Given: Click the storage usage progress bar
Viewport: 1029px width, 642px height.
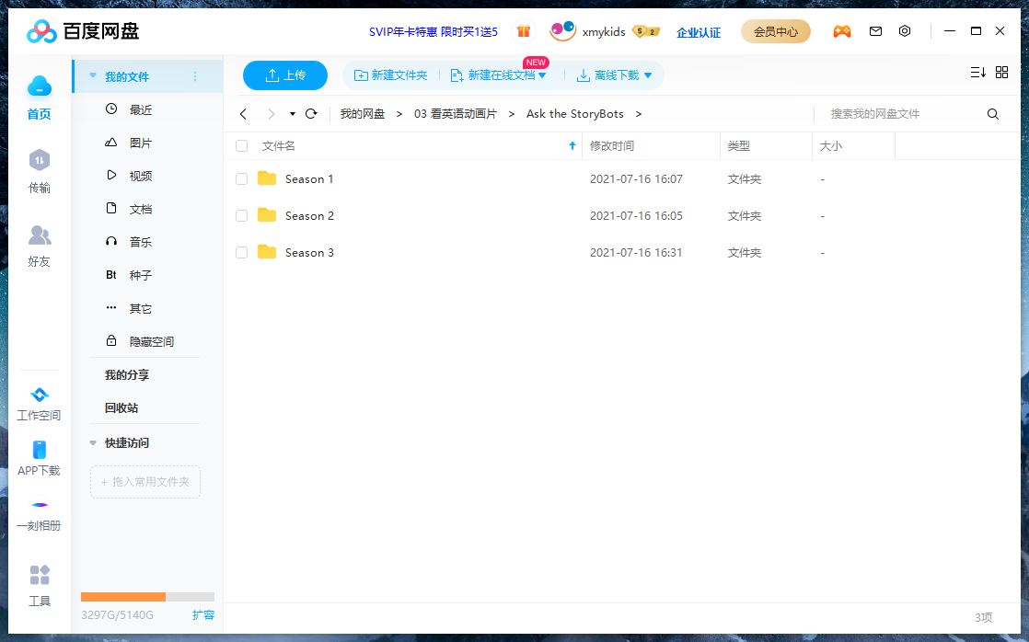Looking at the screenshot, I should click(147, 597).
